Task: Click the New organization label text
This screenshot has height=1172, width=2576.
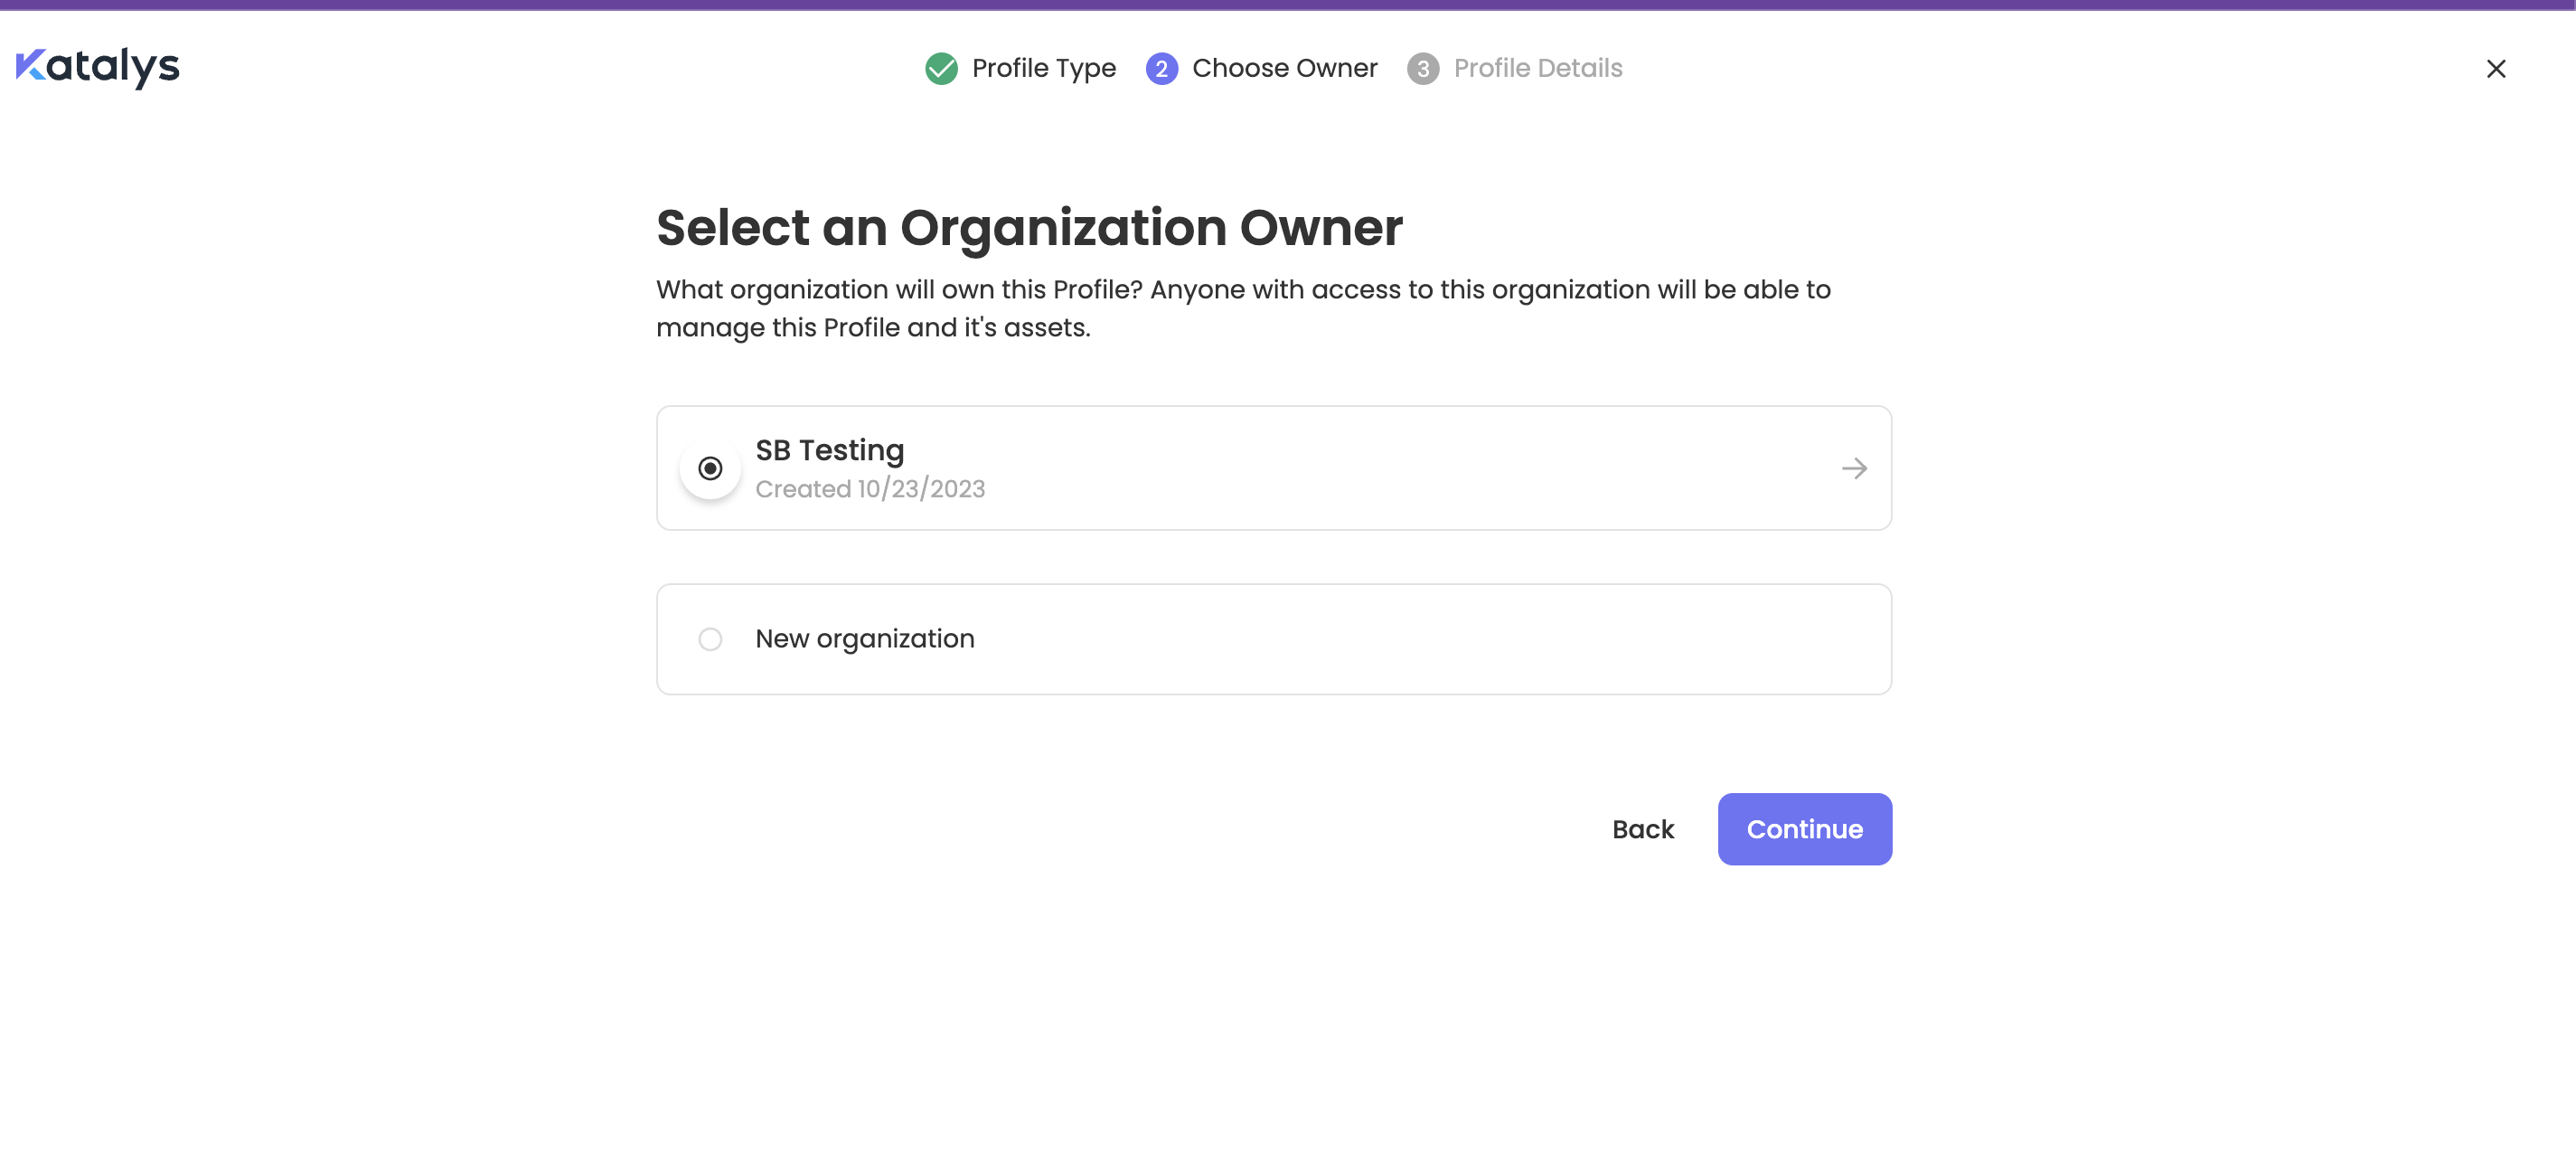Action: tap(864, 638)
